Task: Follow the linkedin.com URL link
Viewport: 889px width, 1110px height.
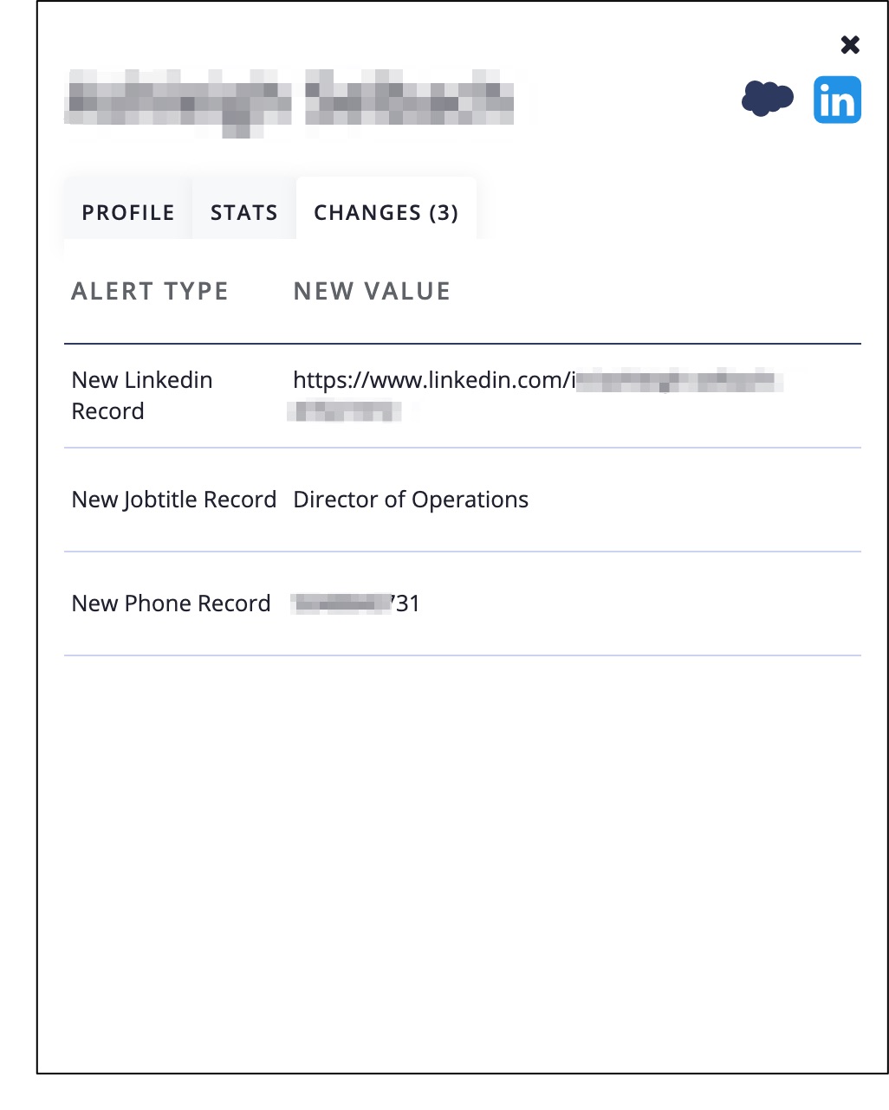Action: point(433,380)
